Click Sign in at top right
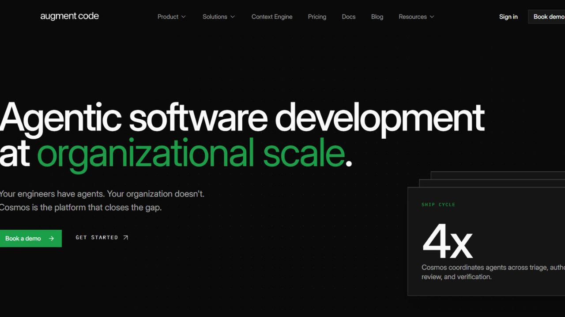Viewport: 565px width, 317px height. pos(508,17)
